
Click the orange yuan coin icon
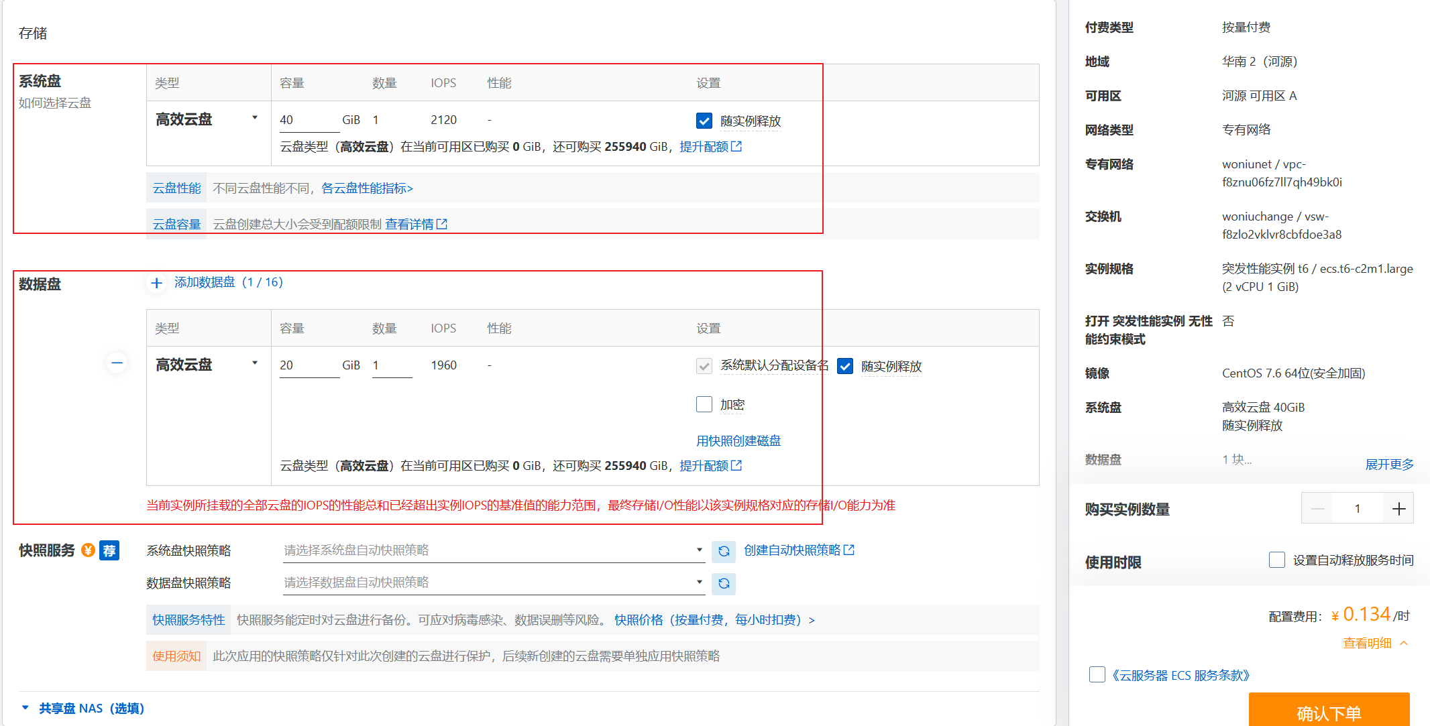[x=88, y=550]
